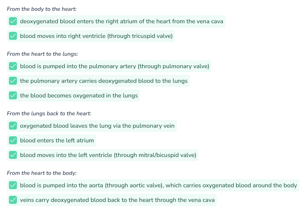308x207 pixels.
Task: Toggle checkbox for 'oxygenated blood leaves the lung'
Action: tap(13, 126)
